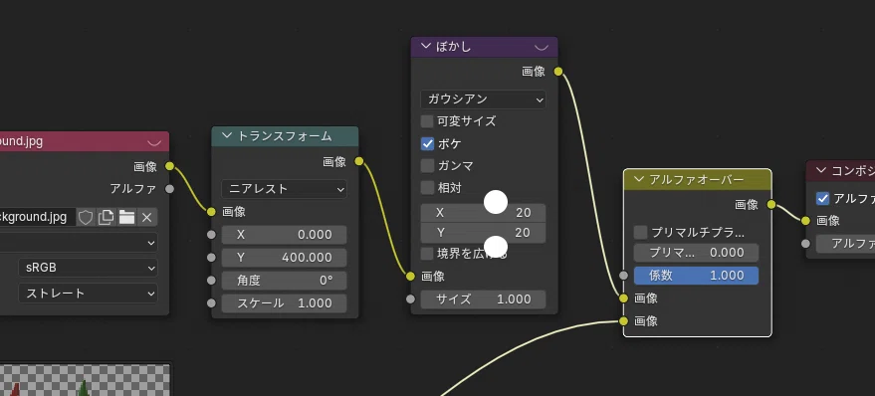875x396 pixels.
Task: Open the ガウシアン filter type dropdown
Action: coord(483,99)
